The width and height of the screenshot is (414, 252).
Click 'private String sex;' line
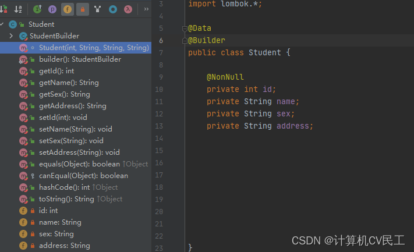250,113
